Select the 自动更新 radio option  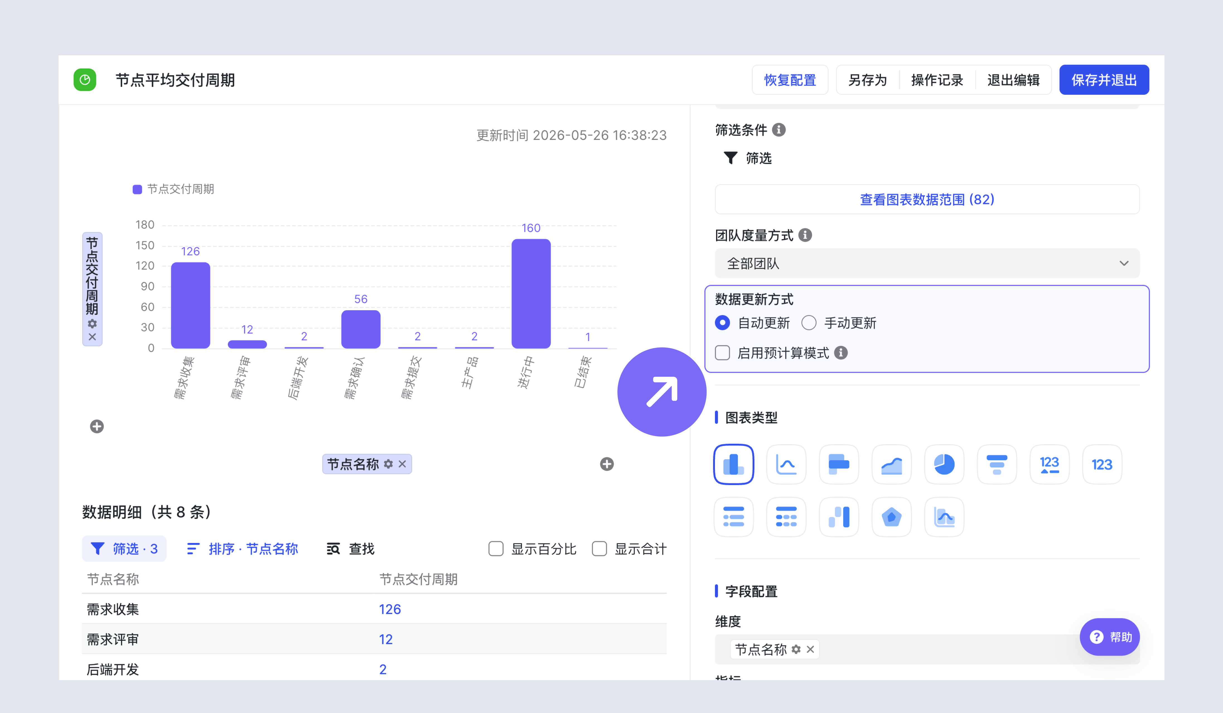722,322
